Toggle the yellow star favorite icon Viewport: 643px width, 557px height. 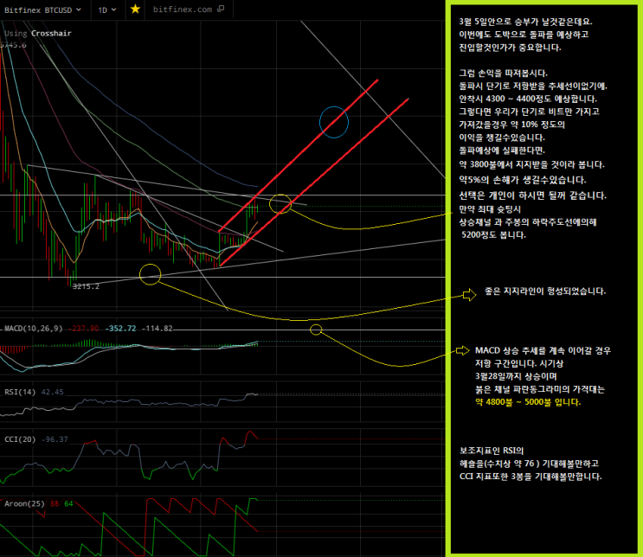[135, 9]
